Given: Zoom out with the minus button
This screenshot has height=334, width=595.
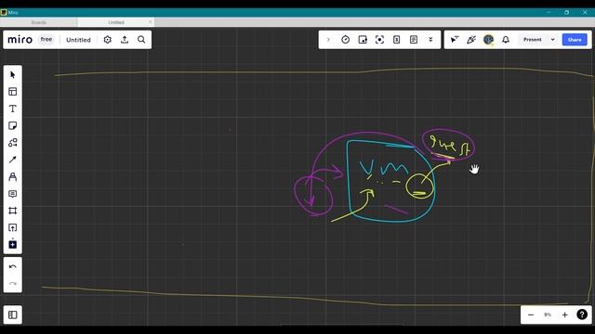Looking at the screenshot, I should point(531,315).
